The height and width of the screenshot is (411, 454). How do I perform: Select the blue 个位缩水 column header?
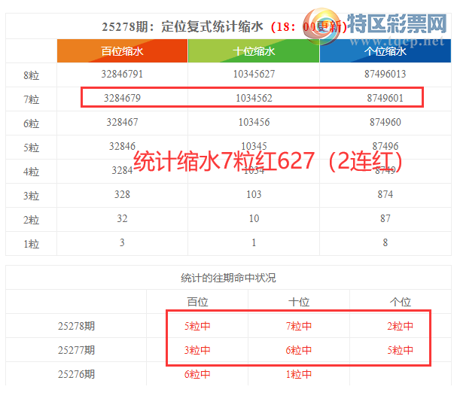(x=385, y=51)
